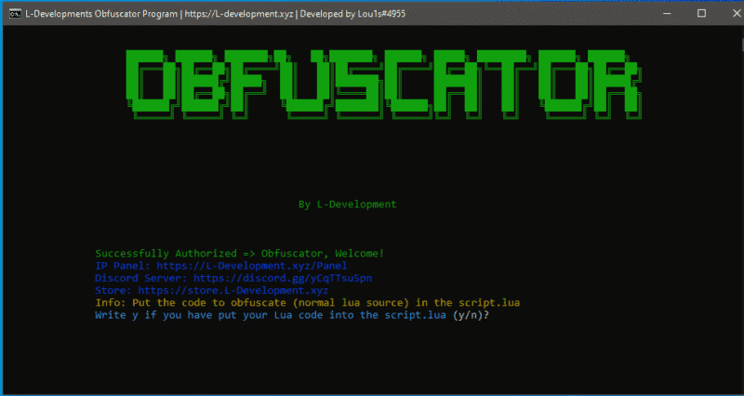
Task: Click the (y/n)? input prompt
Action: click(471, 315)
